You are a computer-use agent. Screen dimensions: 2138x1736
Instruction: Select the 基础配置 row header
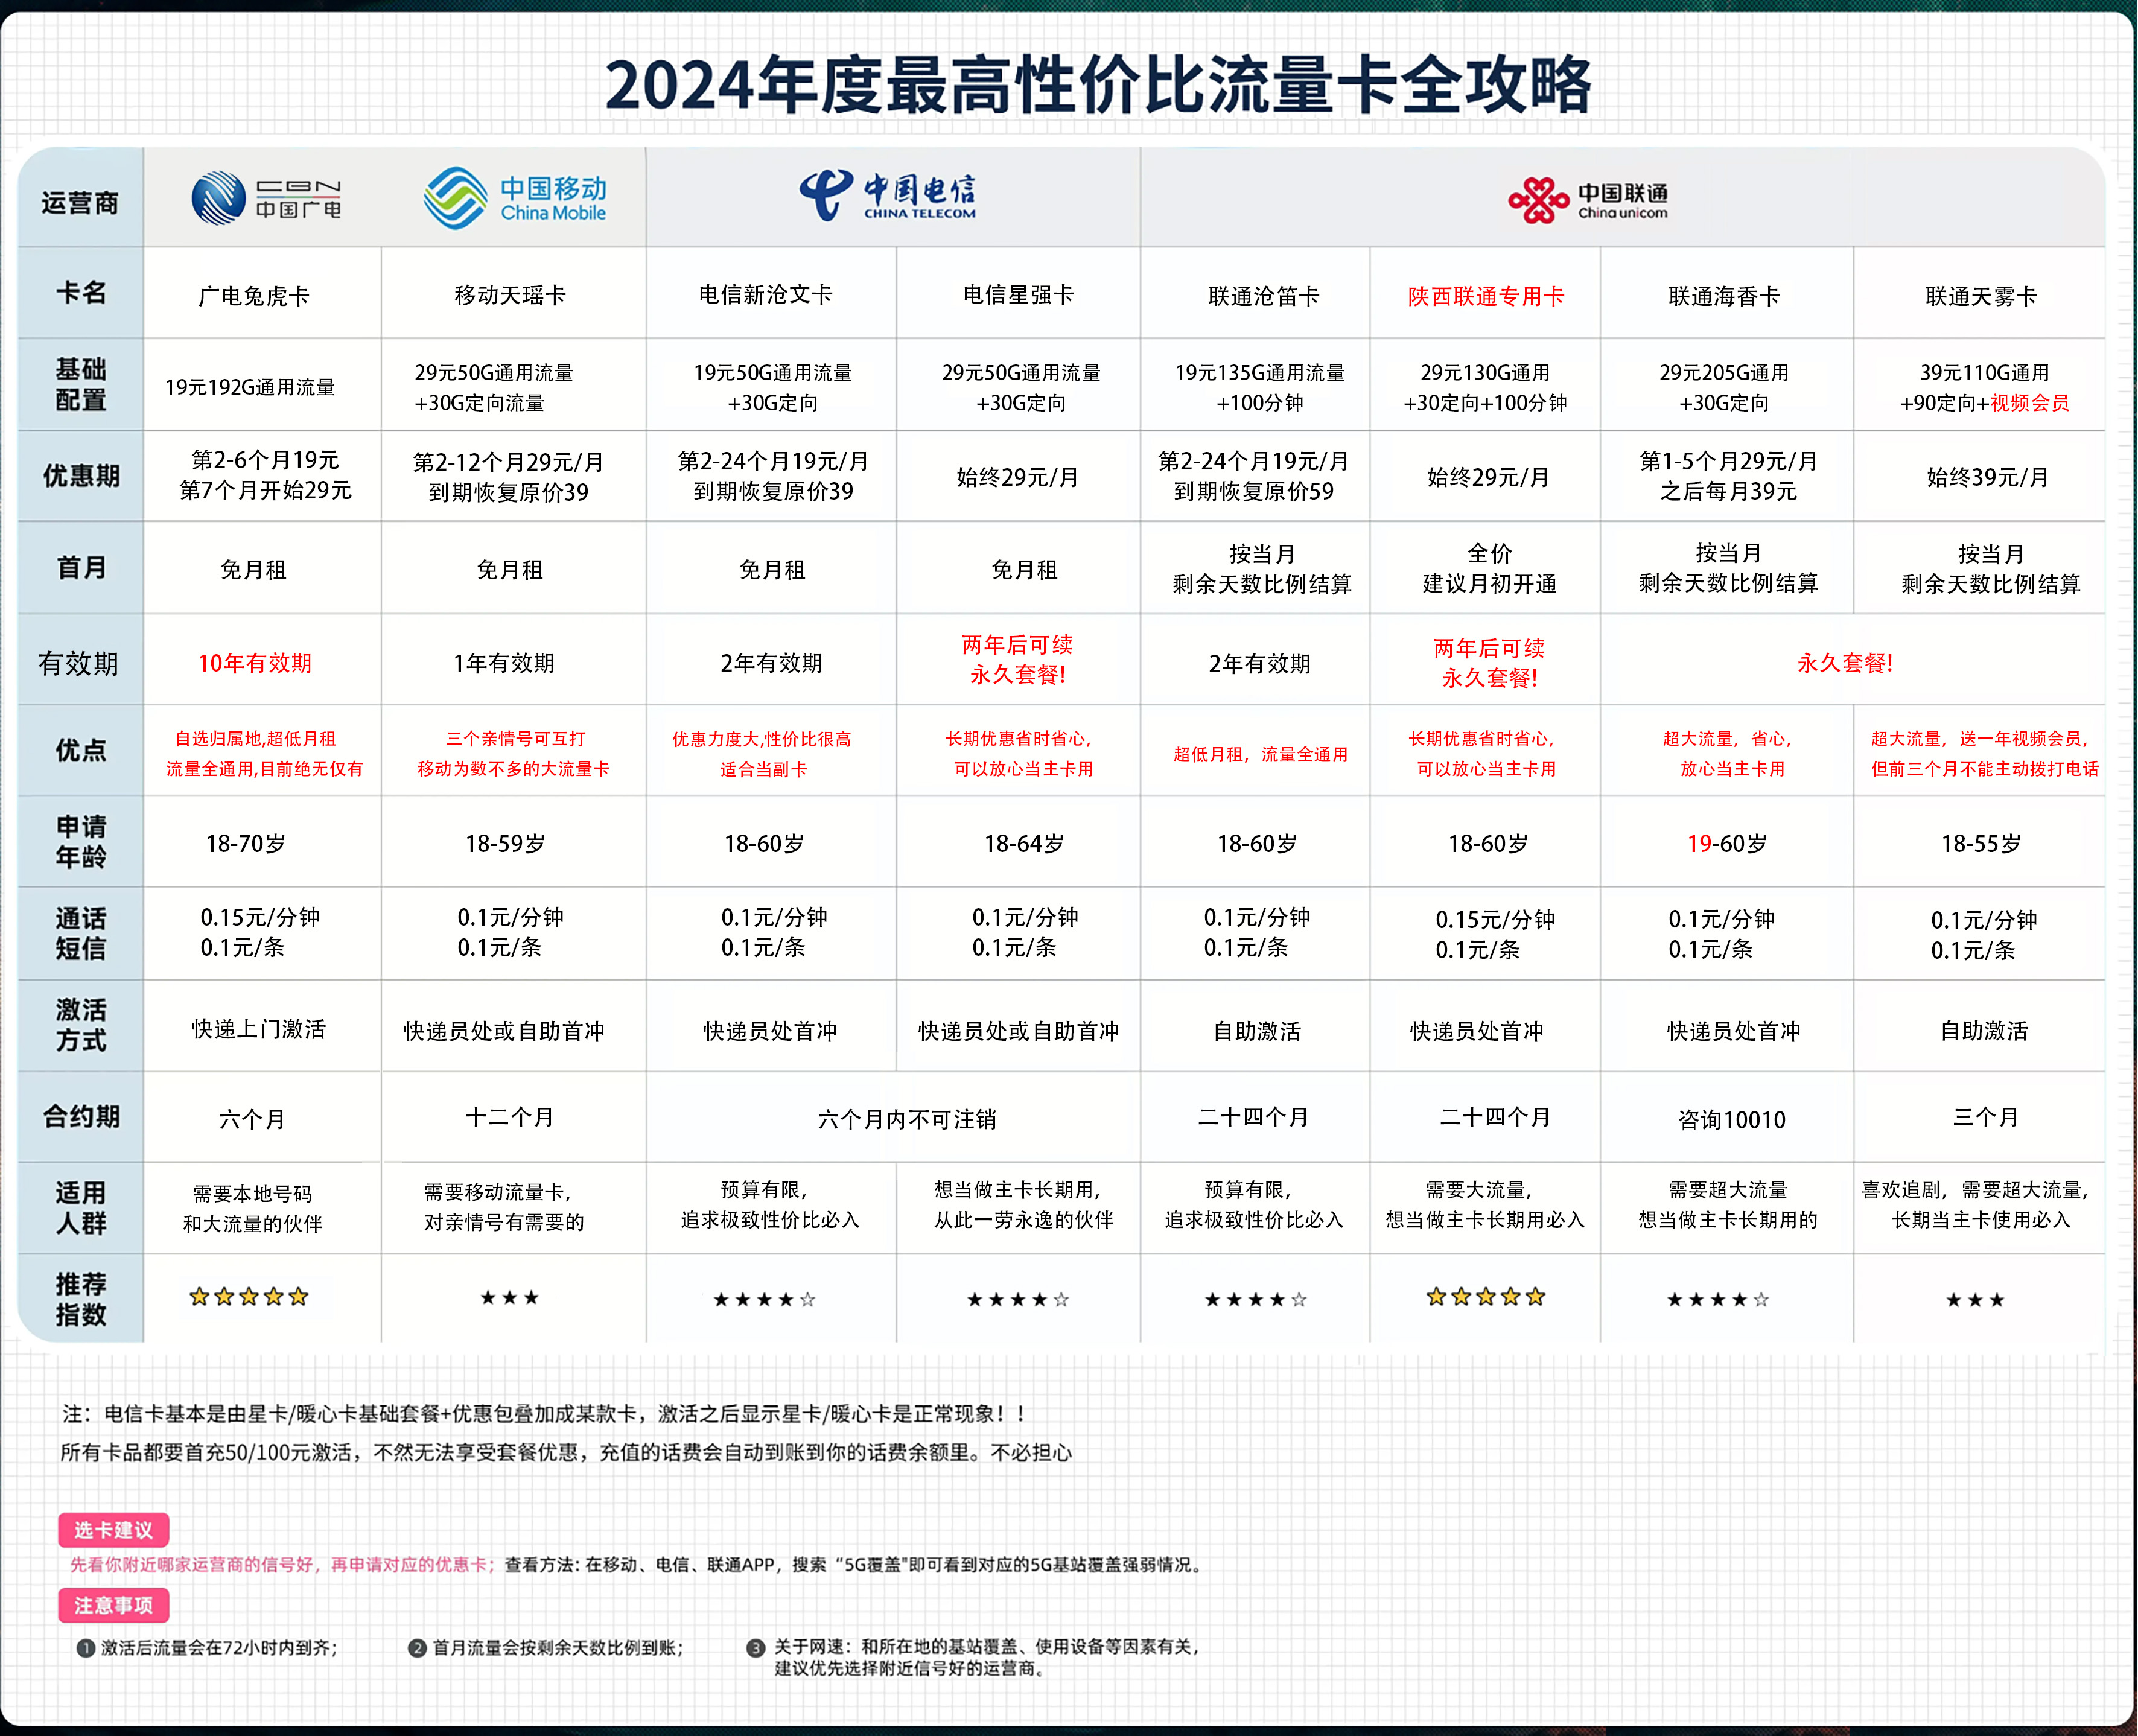tap(81, 384)
